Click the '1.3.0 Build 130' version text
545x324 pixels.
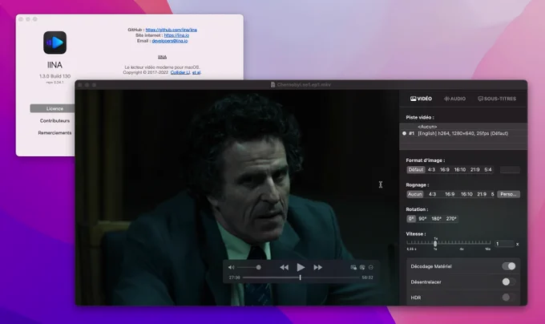pyautogui.click(x=55, y=76)
